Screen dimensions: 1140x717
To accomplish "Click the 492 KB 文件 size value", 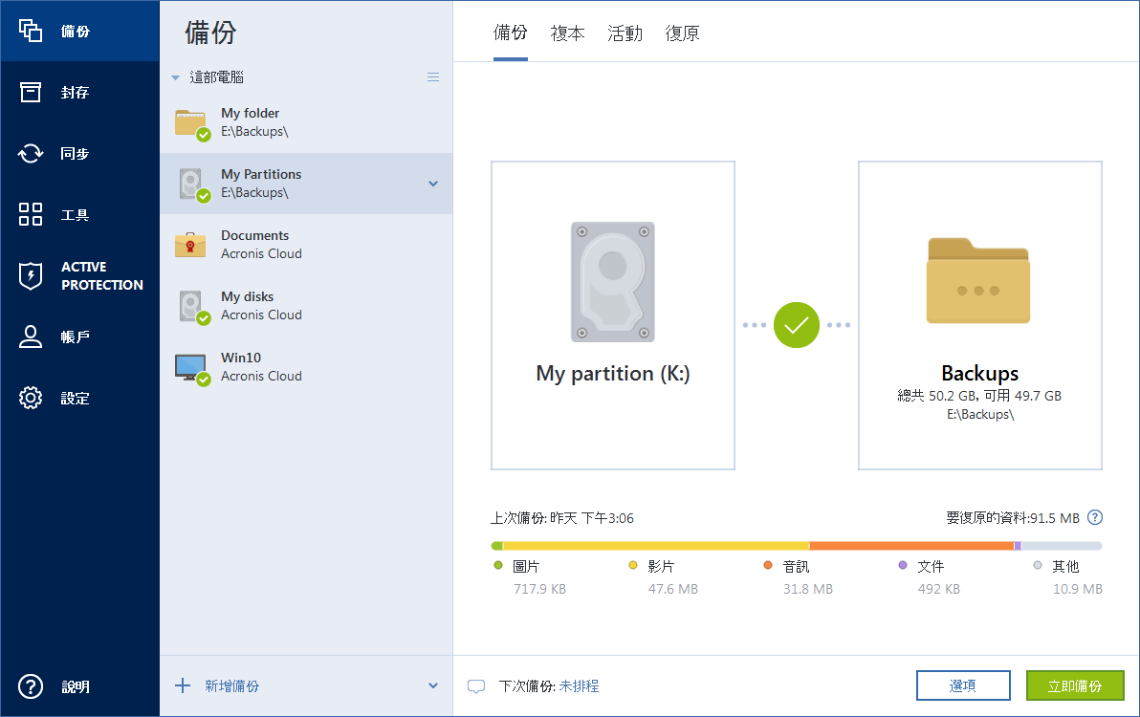I will 938,589.
